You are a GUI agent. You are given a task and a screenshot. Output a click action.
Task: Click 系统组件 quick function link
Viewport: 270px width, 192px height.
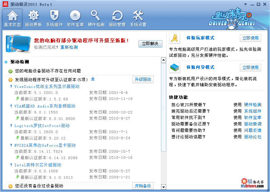tap(253, 111)
